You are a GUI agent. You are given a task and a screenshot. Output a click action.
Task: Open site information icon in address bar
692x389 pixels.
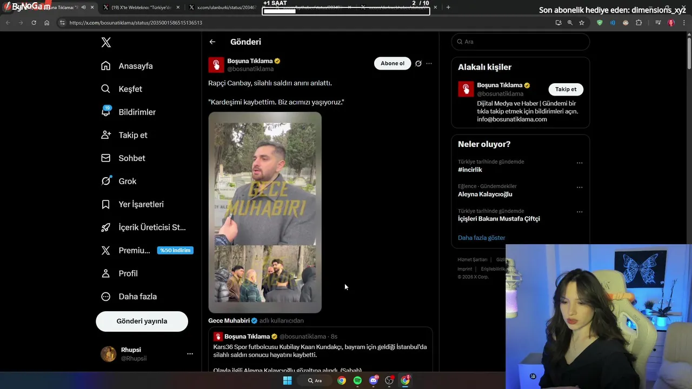point(62,23)
